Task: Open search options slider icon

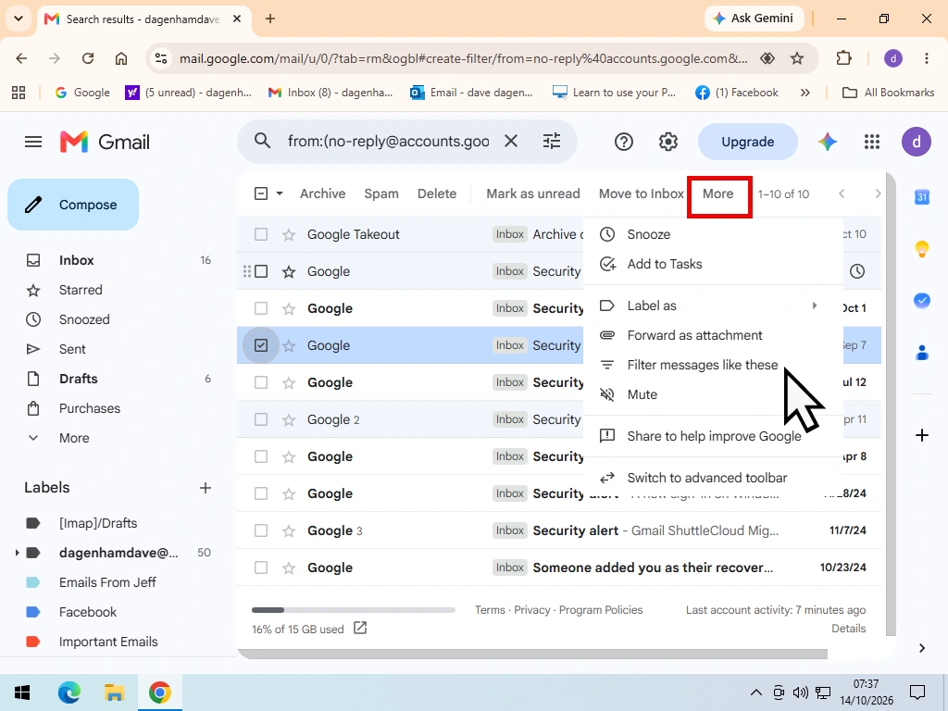Action: click(x=552, y=141)
